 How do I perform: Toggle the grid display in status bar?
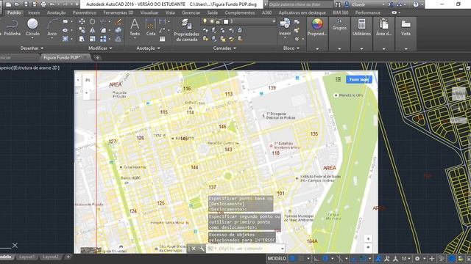[292, 258]
